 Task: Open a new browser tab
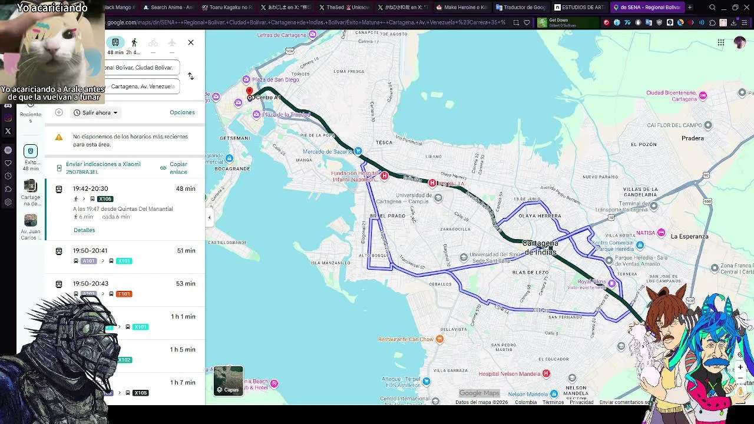(x=690, y=8)
